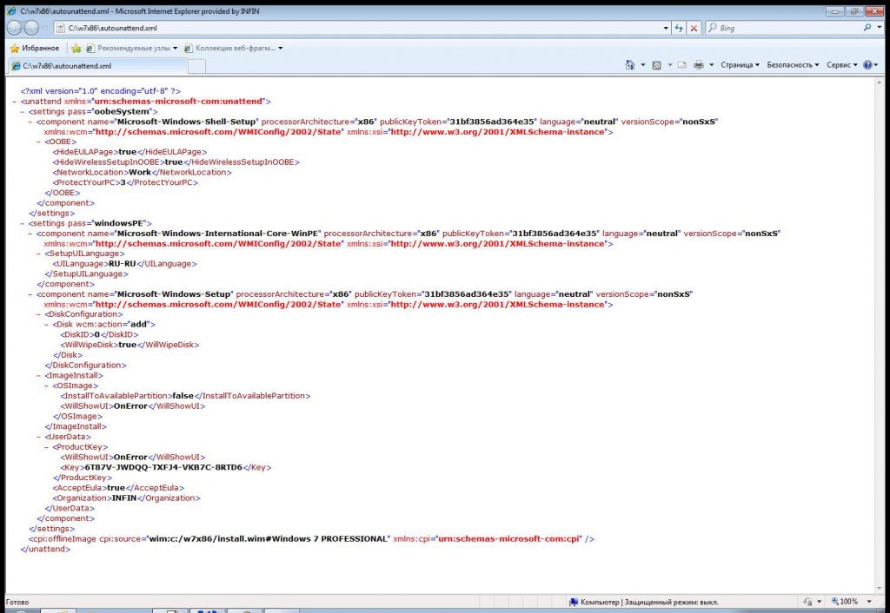Open the privacy/popup icon in status bar
Viewport: 890px width, 613px height.
(807, 602)
